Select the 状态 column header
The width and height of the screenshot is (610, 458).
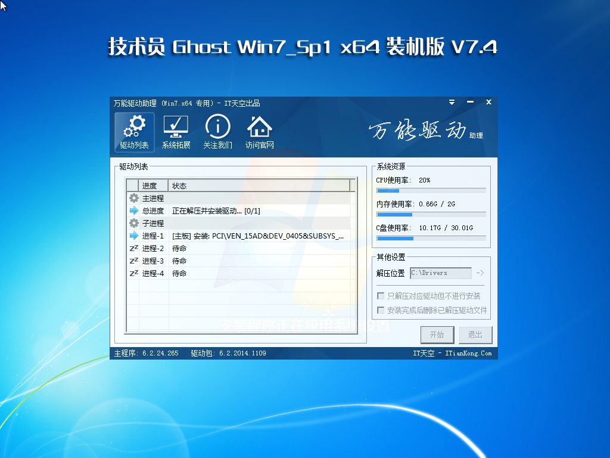click(259, 186)
